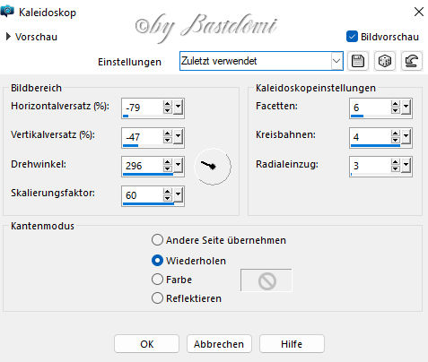
Task: Confirm the dialog with OK
Action: pyautogui.click(x=146, y=344)
